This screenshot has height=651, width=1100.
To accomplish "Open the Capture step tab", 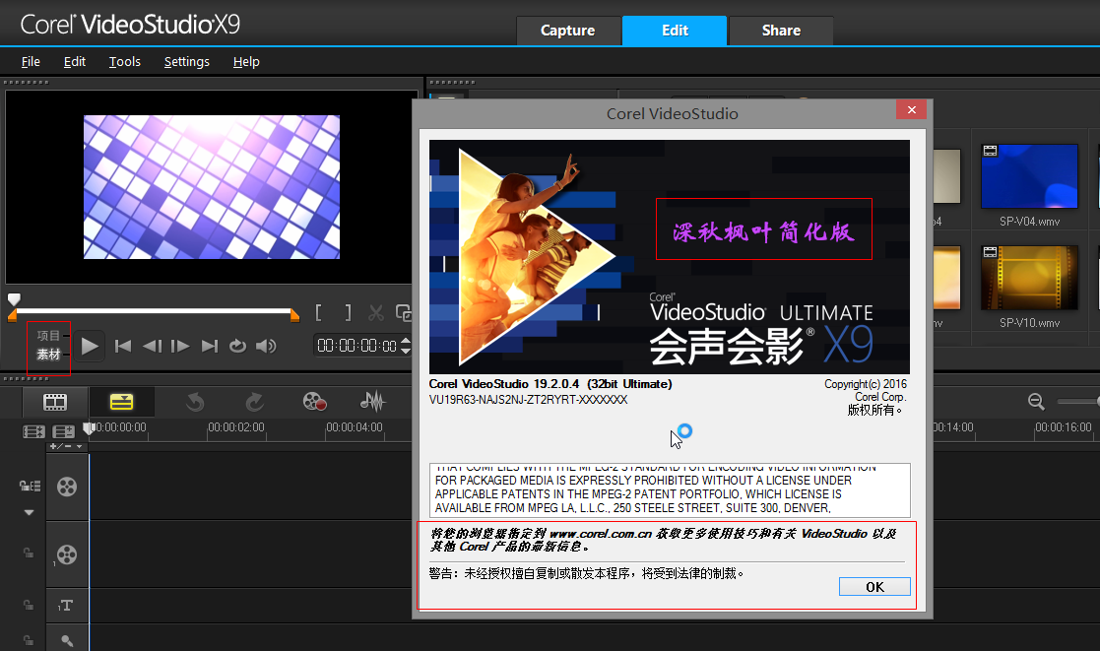I will [567, 31].
